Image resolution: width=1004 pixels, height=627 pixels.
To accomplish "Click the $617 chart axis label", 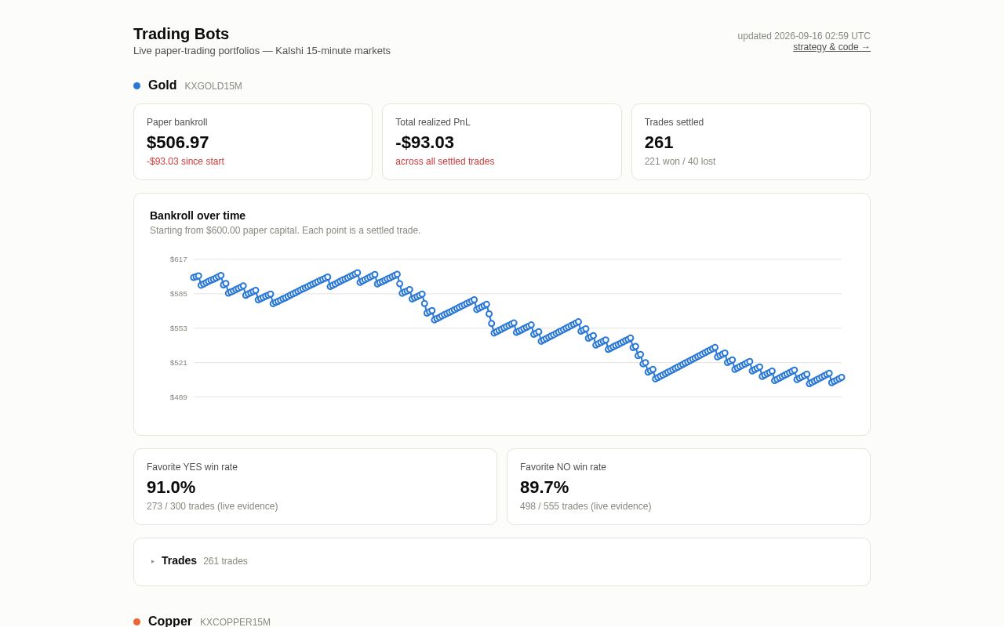I will coord(179,259).
